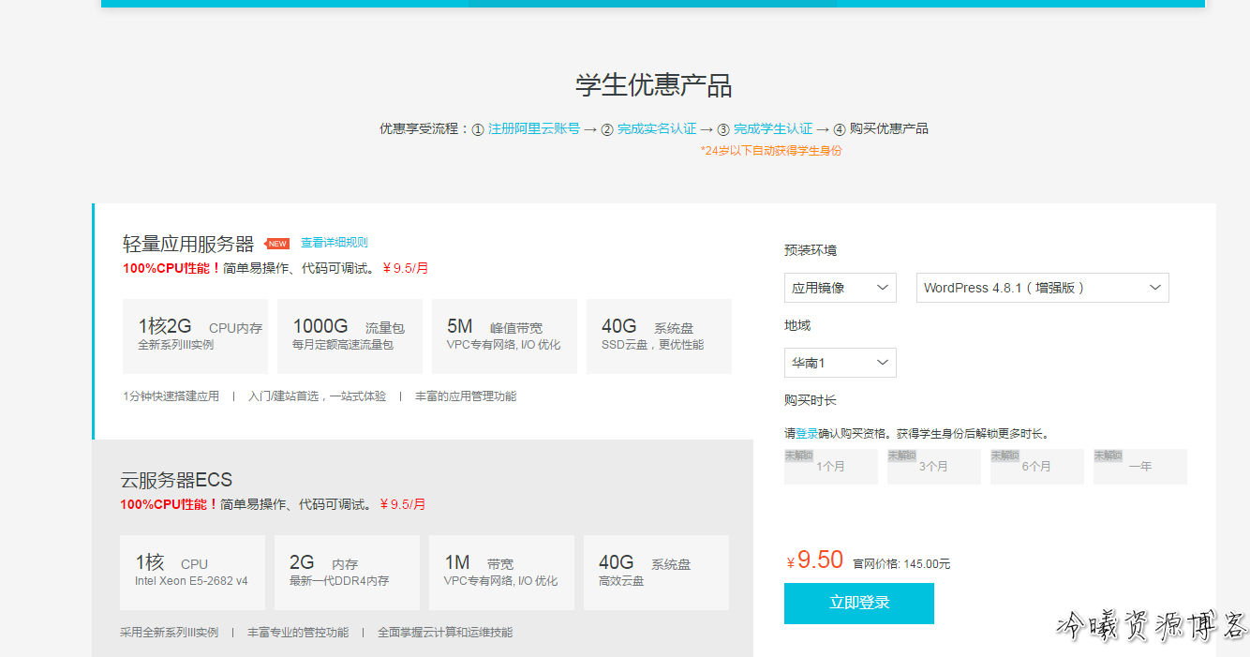Click the 预装环境 label
This screenshot has width=1250, height=657.
(x=811, y=250)
